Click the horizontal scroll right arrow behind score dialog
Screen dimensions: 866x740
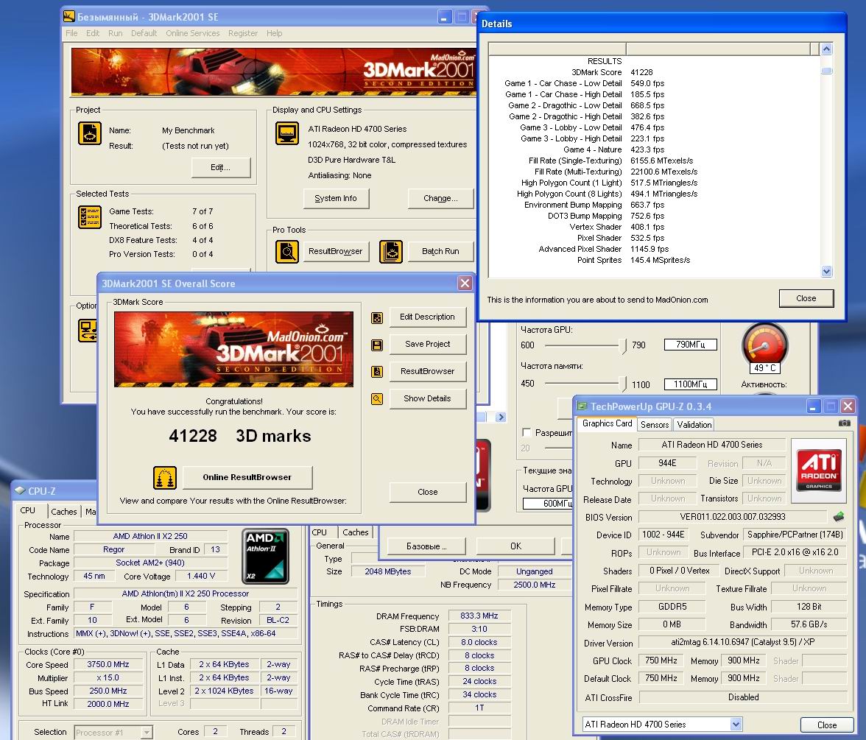[x=501, y=417]
